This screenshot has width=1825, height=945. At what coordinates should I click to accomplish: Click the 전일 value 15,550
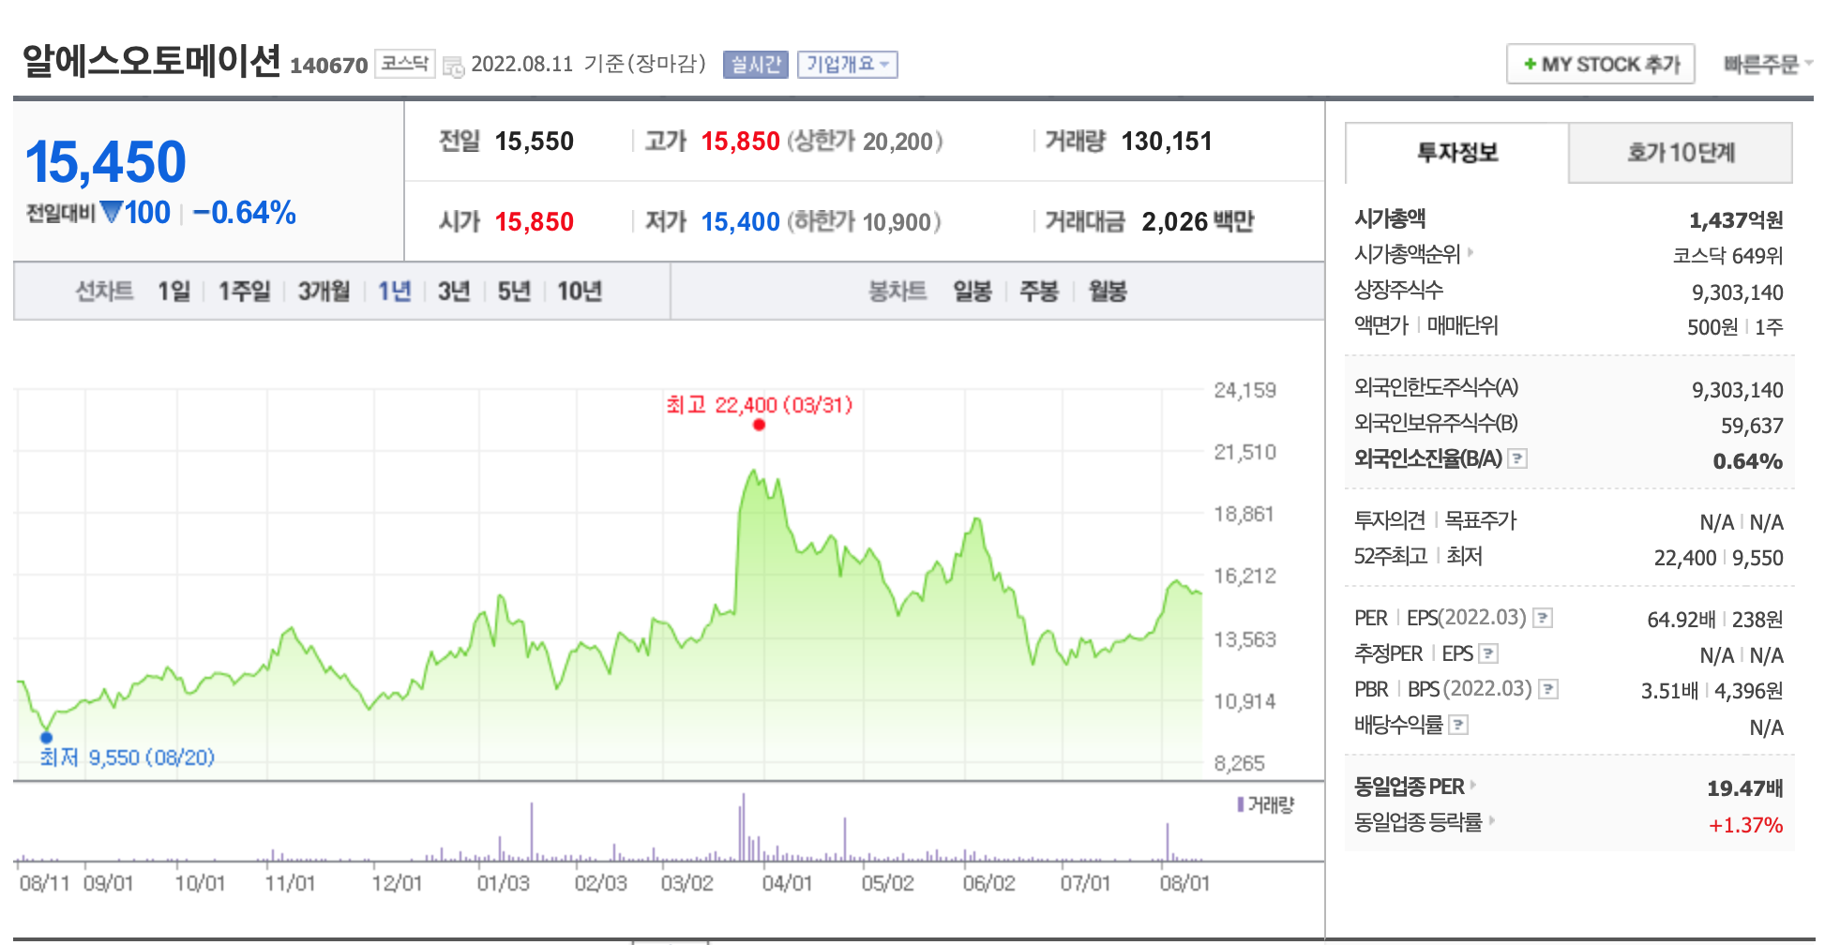(535, 142)
